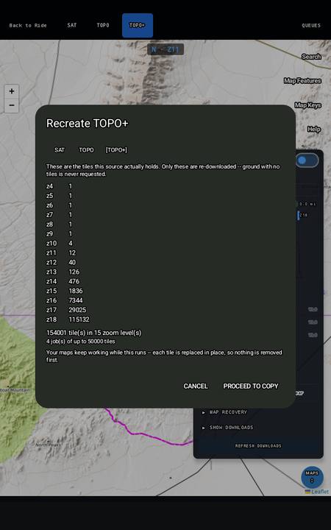Cancel the Recreate TOPO+ dialog
Image resolution: width=331 pixels, height=530 pixels.
click(x=196, y=386)
